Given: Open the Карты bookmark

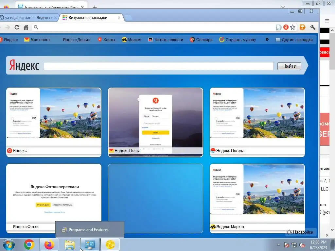Looking at the screenshot, I should 106,40.
